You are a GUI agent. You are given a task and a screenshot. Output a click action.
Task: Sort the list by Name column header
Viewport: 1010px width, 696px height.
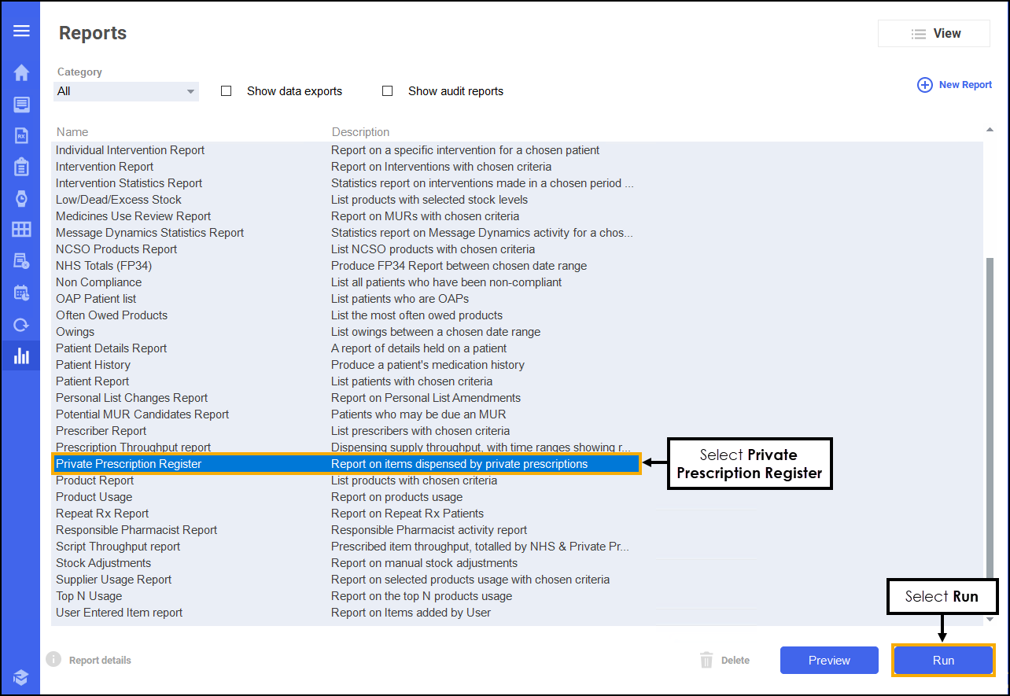click(72, 132)
